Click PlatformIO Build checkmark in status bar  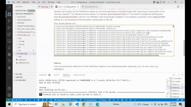click(x=30, y=100)
